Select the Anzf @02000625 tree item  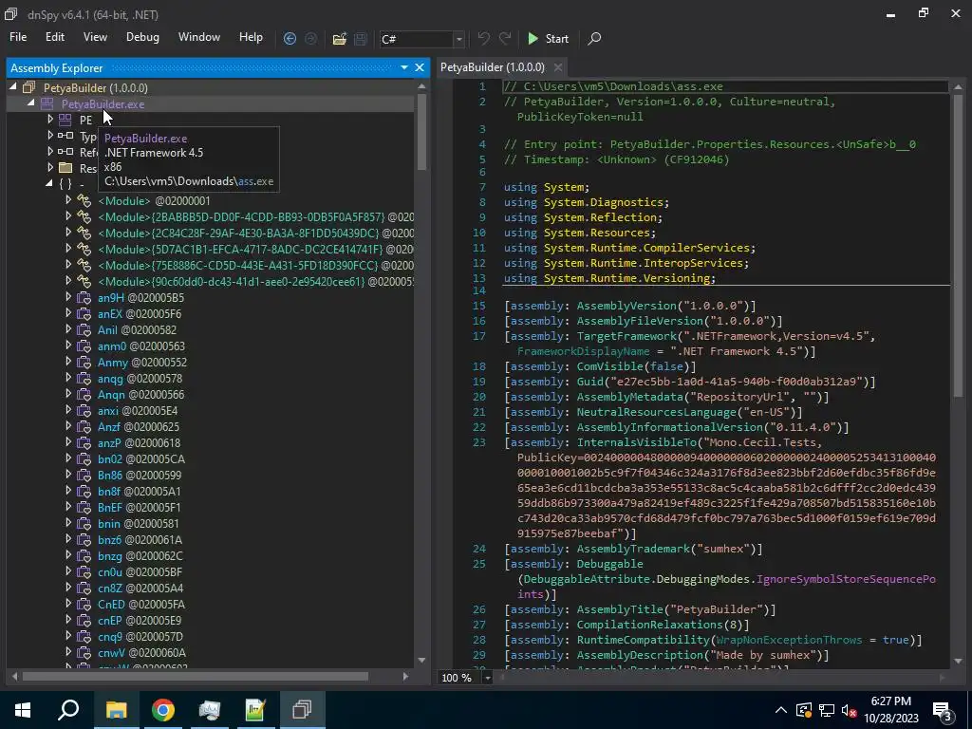tap(139, 426)
